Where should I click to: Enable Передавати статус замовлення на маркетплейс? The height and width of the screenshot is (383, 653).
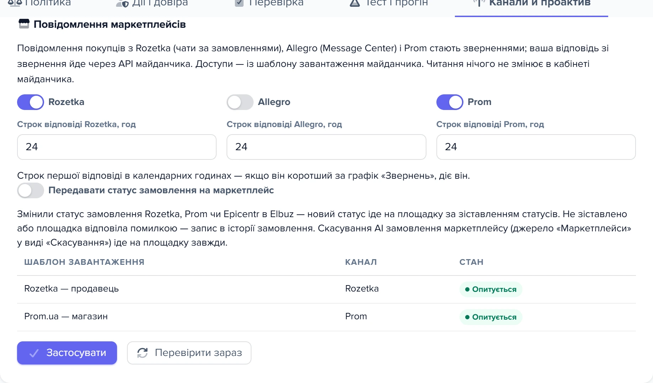[x=31, y=190]
